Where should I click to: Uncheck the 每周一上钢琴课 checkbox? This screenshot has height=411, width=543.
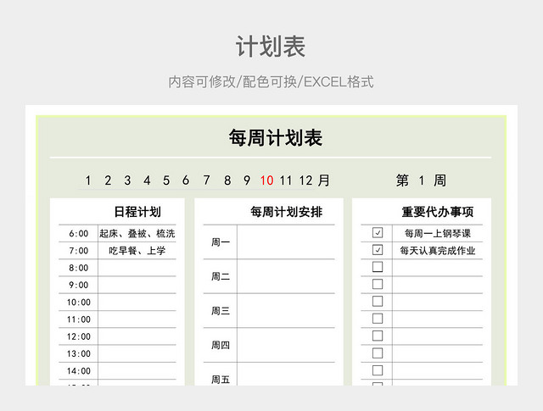pyautogui.click(x=377, y=233)
